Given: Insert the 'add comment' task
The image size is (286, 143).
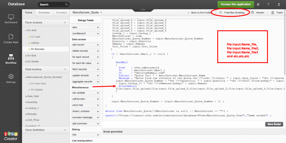Looking at the screenshot, I should [x=86, y=124].
